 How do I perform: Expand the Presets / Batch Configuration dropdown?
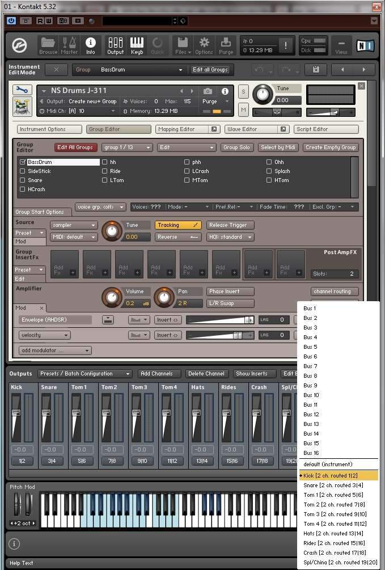coord(85,374)
